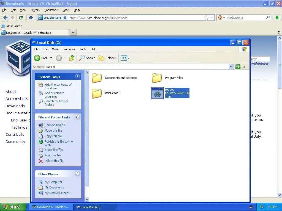This screenshot has height=211, width=282.
Task: Open the browser URL history dropdown
Action: pyautogui.click(x=212, y=18)
